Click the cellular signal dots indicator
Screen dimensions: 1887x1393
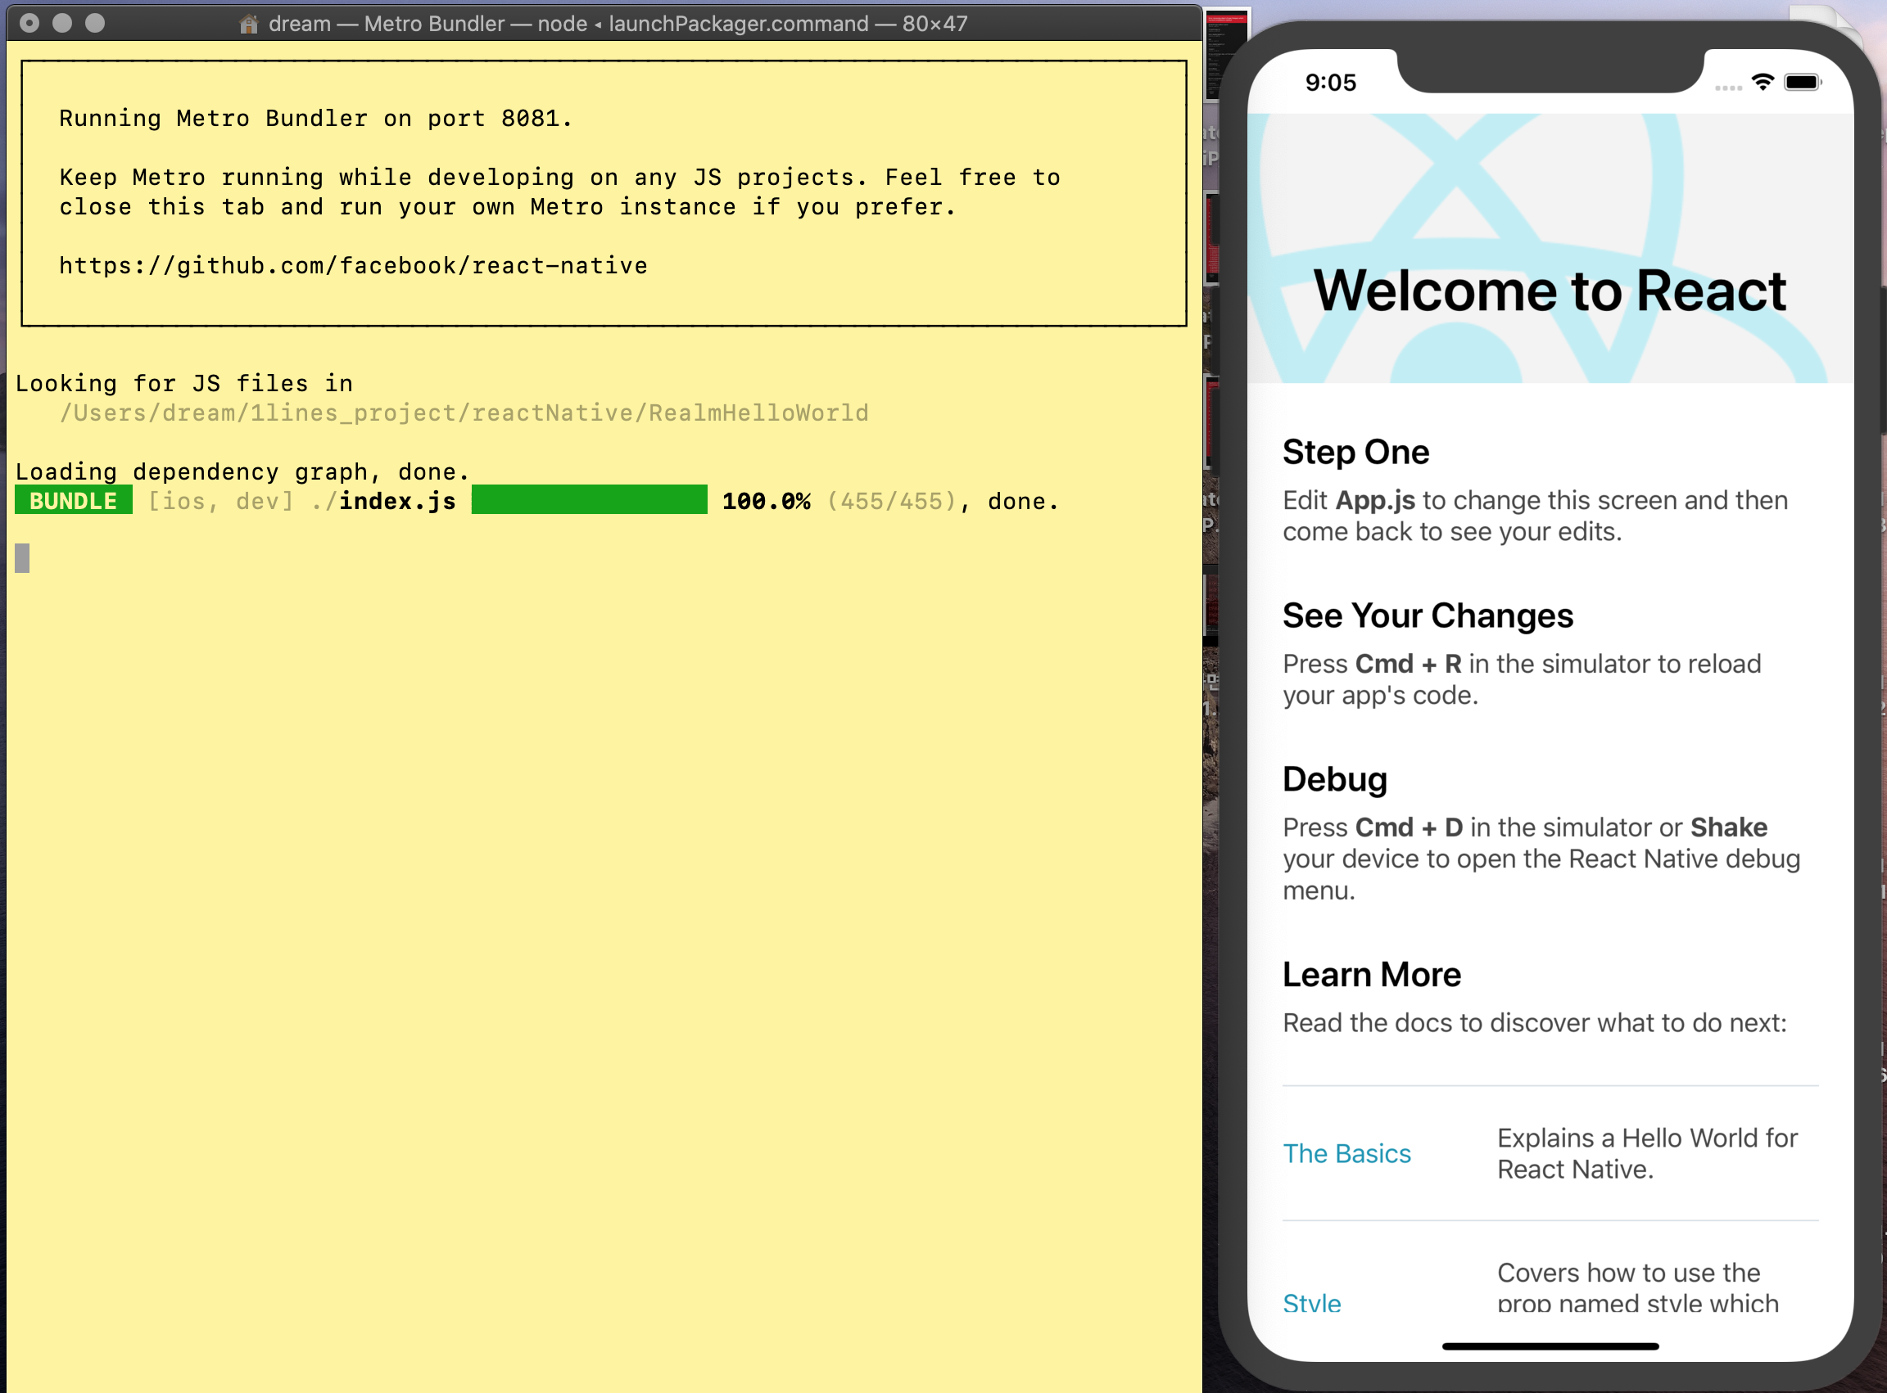1727,88
